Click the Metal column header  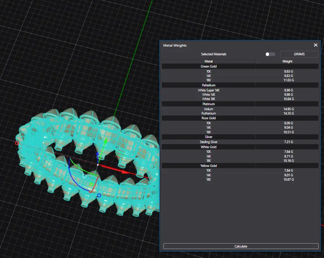click(209, 61)
